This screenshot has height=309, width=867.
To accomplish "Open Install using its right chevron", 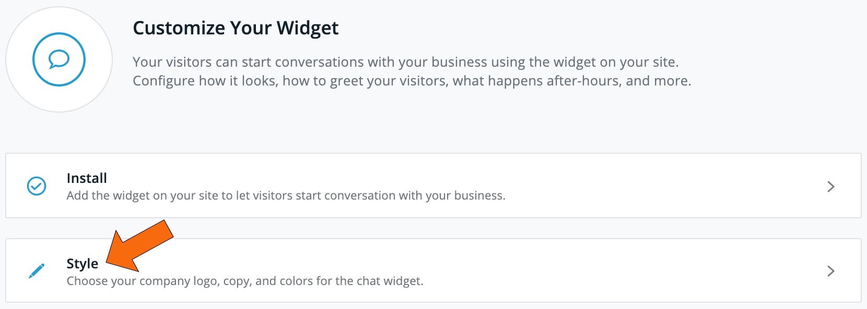I will point(831,187).
